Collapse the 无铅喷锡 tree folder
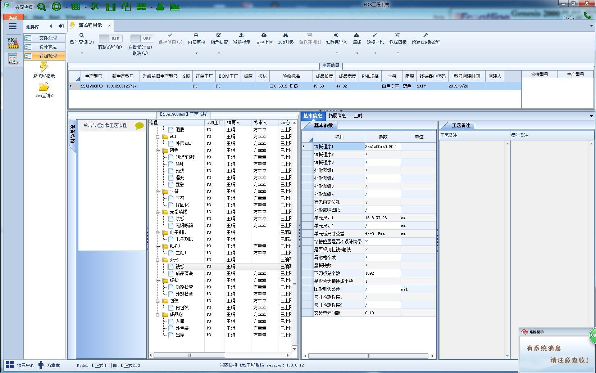This screenshot has width=596, height=373. [x=158, y=212]
